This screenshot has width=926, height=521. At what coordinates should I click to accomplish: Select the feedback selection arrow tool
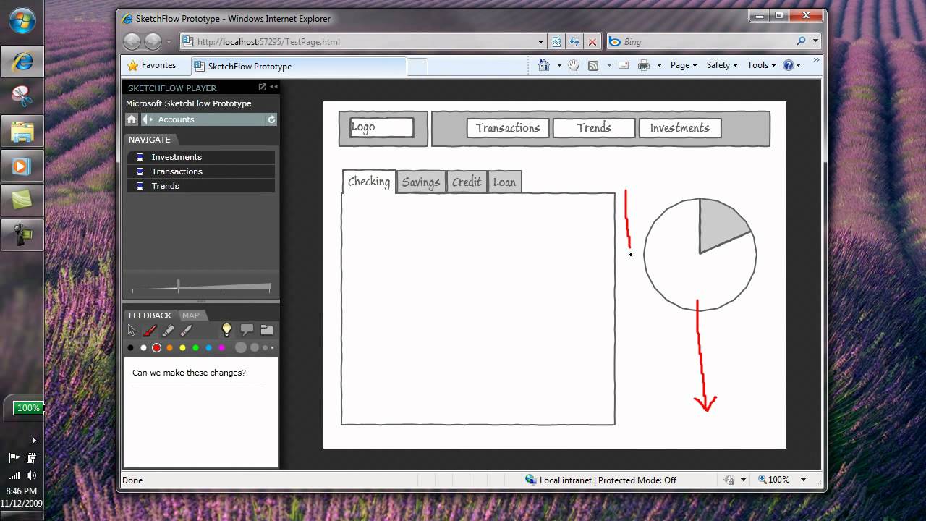[x=132, y=330]
